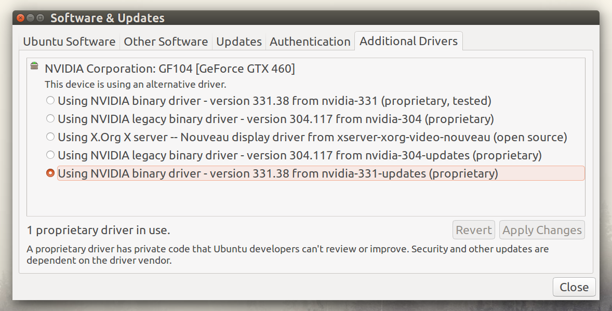
Task: Click the Revert button
Action: [474, 230]
